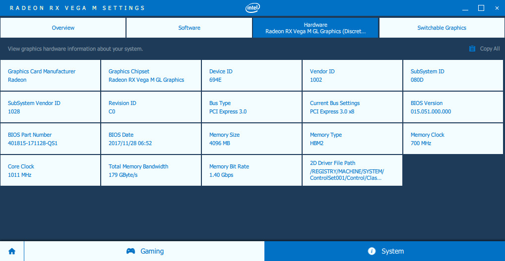
Task: Click the View graphics hardware information text
Action: 75,49
